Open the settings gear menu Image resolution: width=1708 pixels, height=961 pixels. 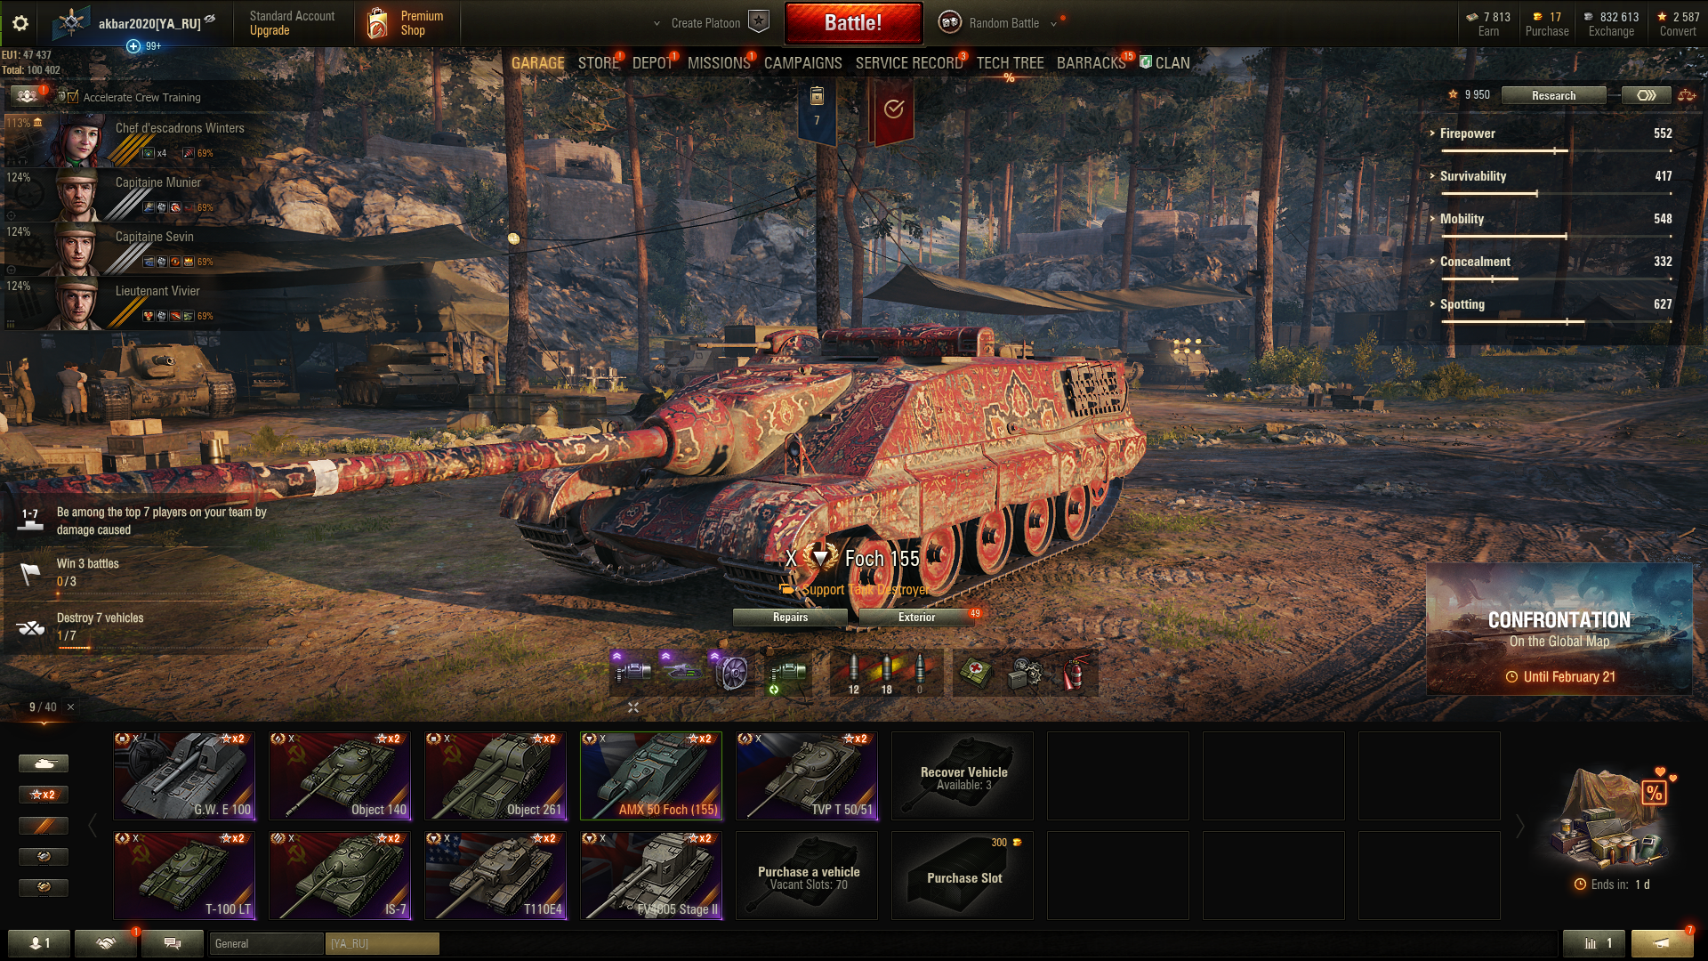pos(20,23)
